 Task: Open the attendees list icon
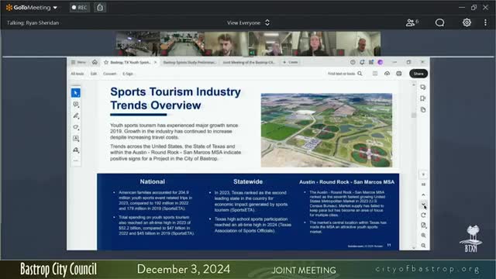(412, 22)
